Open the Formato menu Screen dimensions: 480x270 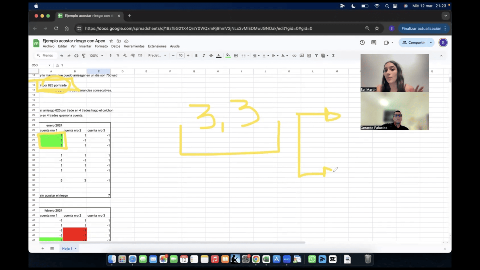click(101, 46)
